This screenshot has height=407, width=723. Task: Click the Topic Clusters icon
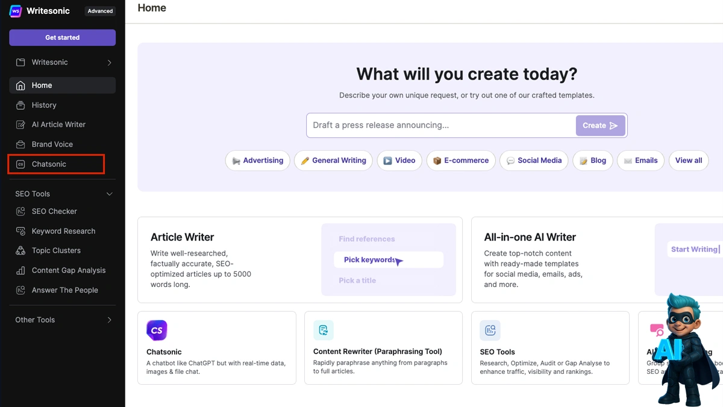20,251
